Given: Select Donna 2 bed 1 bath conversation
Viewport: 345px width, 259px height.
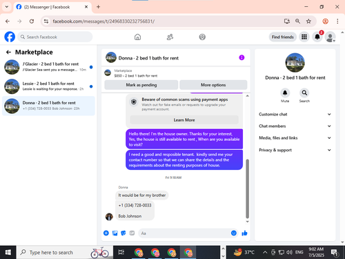Looking at the screenshot, I should [48, 106].
